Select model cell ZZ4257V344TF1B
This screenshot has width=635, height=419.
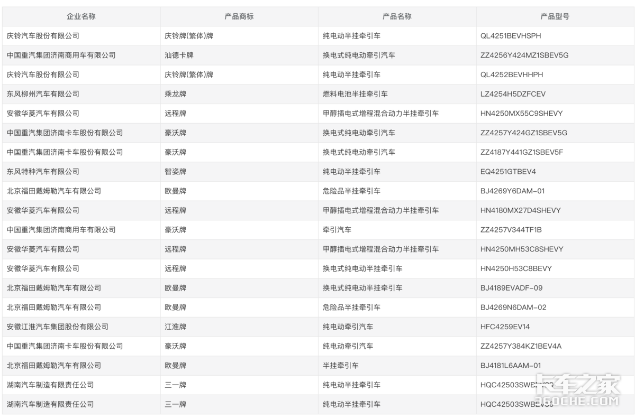tap(511, 230)
